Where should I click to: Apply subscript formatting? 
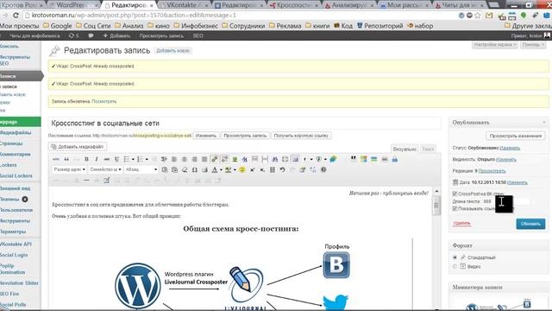pos(262,170)
